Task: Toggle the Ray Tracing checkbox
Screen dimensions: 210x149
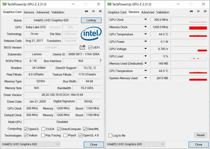Action: pyautogui.click(x=43, y=135)
